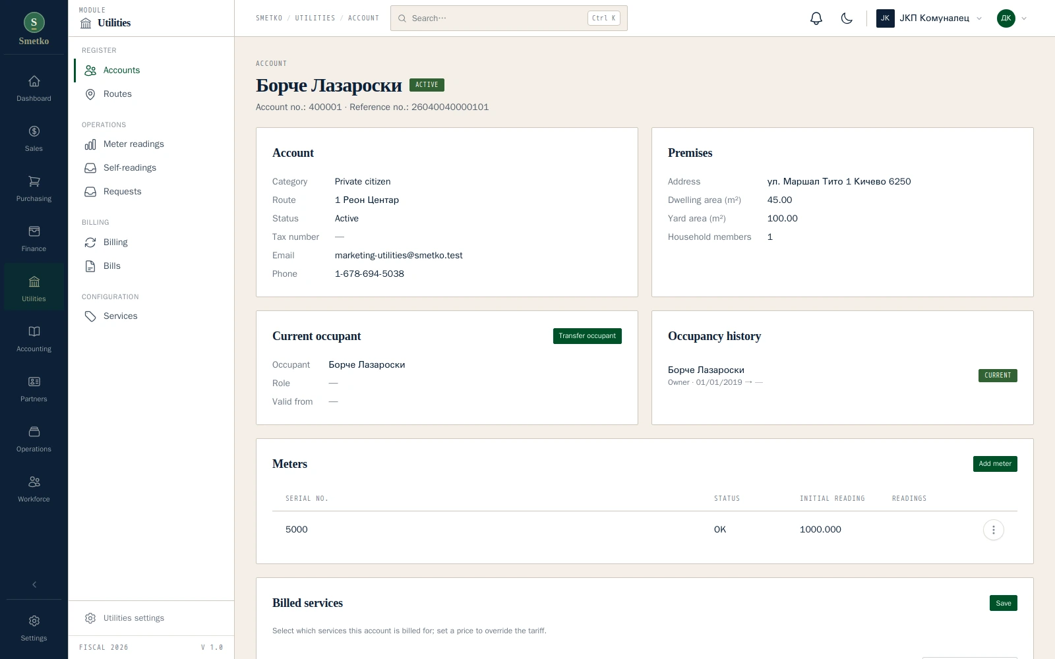The height and width of the screenshot is (659, 1055).
Task: Click the Utilities module header icon
Action: [x=86, y=23]
